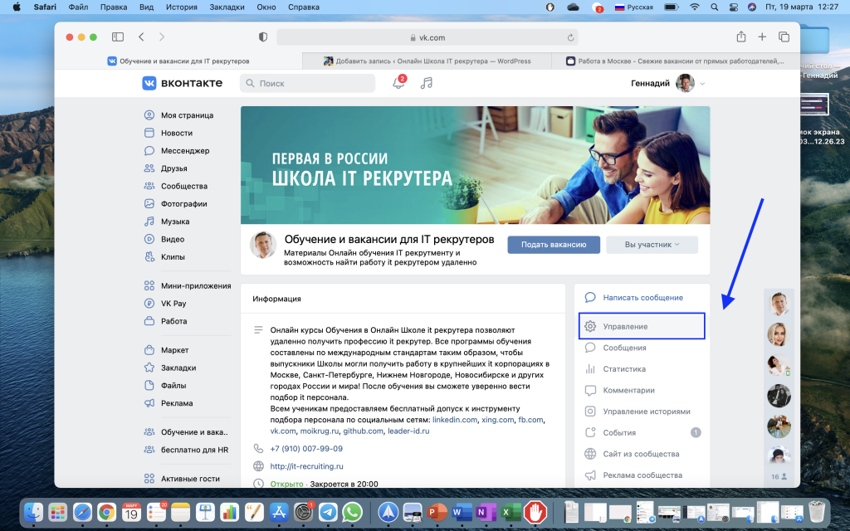
Task: Switch to the WordPress tab
Action: (x=427, y=61)
